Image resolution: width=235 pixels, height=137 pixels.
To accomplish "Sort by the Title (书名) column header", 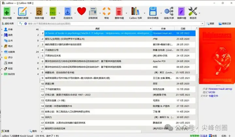I will [x=97, y=28].
